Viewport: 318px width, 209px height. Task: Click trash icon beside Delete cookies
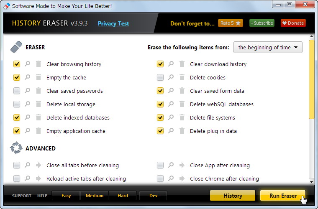(182, 77)
